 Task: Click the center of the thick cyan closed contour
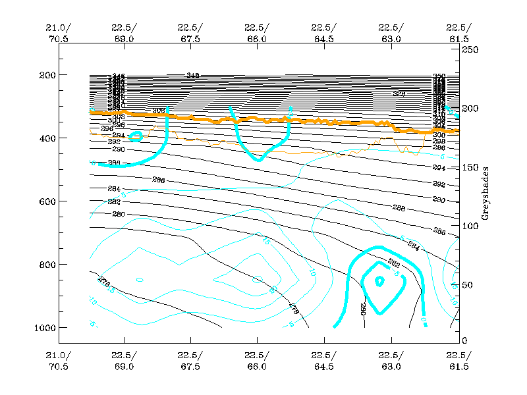(x=379, y=281)
